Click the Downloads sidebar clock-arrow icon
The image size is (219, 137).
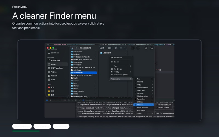pyautogui.click(x=49, y=53)
